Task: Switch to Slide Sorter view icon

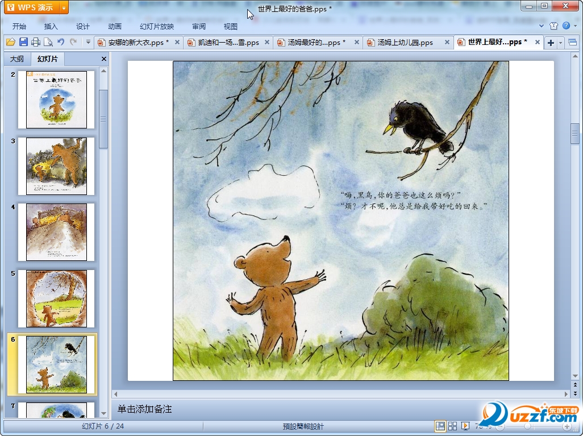Action: [x=452, y=426]
